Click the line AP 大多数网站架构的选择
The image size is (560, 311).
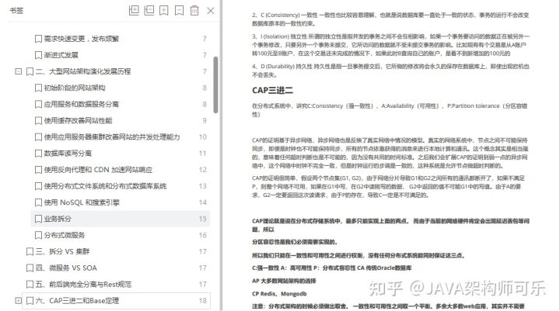tap(284, 281)
